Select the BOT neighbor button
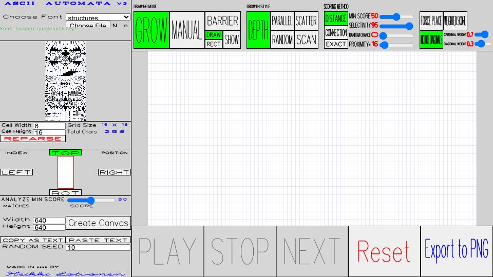Image resolution: width=493 pixels, height=277 pixels. tap(65, 192)
